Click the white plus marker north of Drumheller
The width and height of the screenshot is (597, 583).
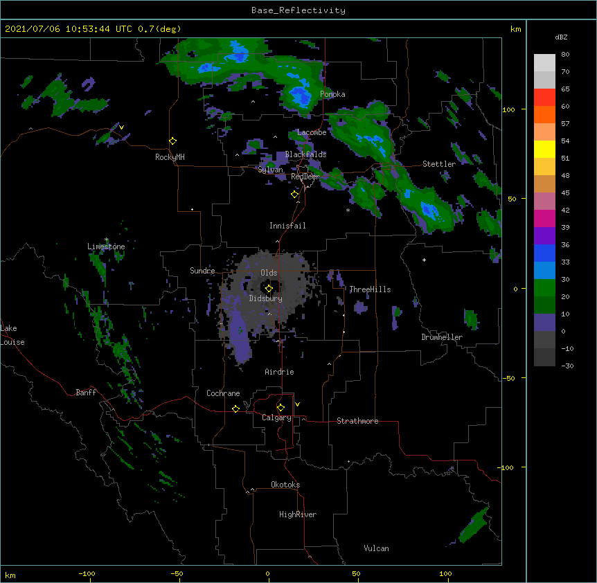424,260
